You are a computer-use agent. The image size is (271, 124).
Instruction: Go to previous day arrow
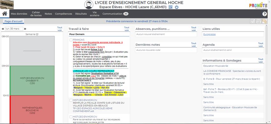tap(3, 29)
